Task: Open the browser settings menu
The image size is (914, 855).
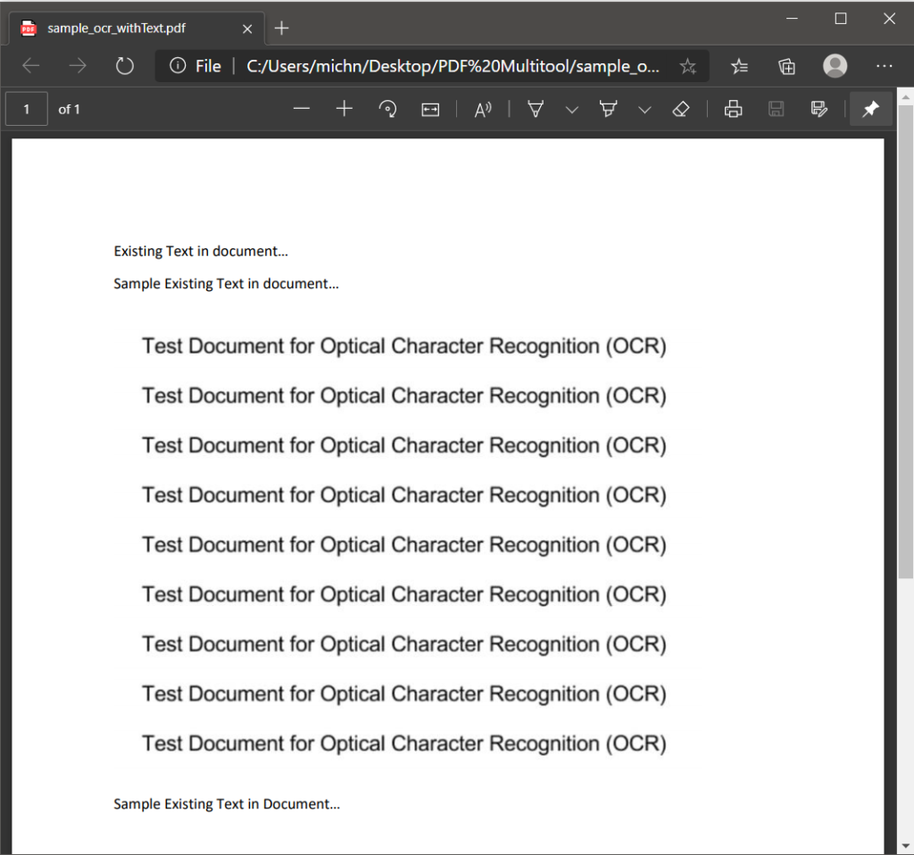Action: coord(885,66)
